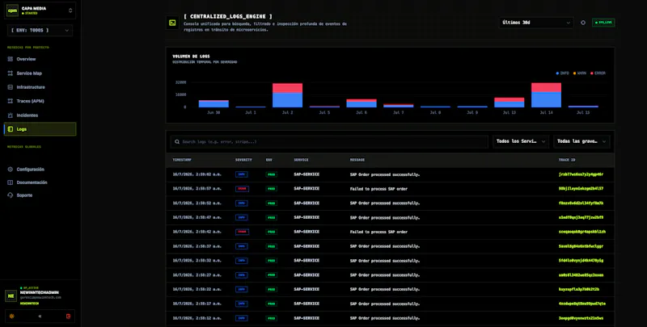Open the trace ID link in the 2:58:47 row
647x327 pixels.
[581, 217]
